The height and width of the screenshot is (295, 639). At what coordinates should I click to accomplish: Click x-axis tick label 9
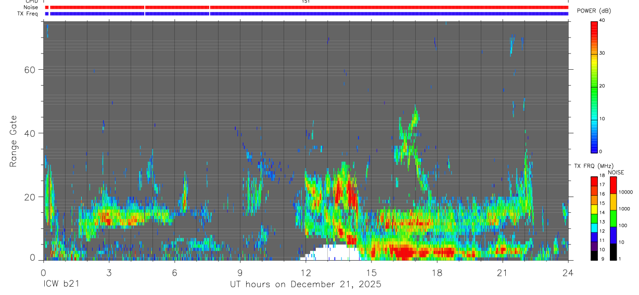pos(240,273)
